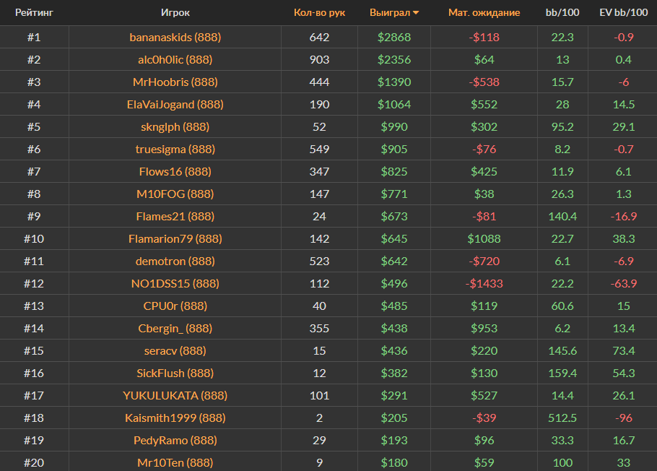The height and width of the screenshot is (471, 657).
Task: Sort by bb/100 column header
Action: point(562,13)
